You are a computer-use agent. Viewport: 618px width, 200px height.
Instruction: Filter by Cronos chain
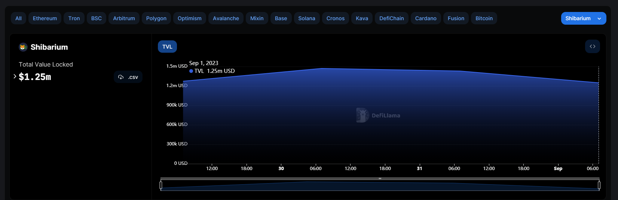tap(336, 18)
